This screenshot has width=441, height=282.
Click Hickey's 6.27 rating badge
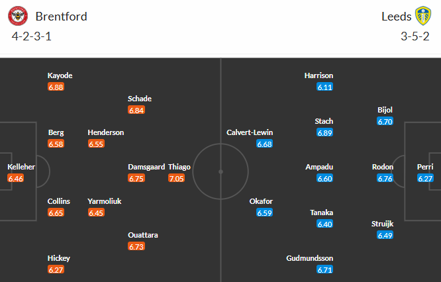coord(56,270)
